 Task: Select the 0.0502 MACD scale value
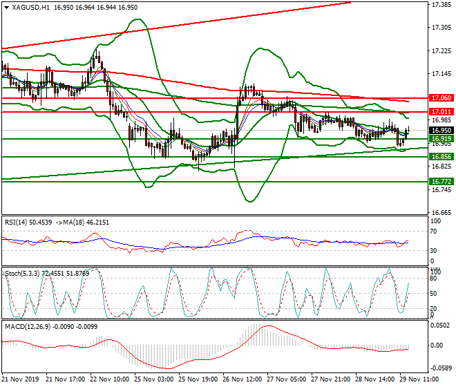(x=441, y=325)
